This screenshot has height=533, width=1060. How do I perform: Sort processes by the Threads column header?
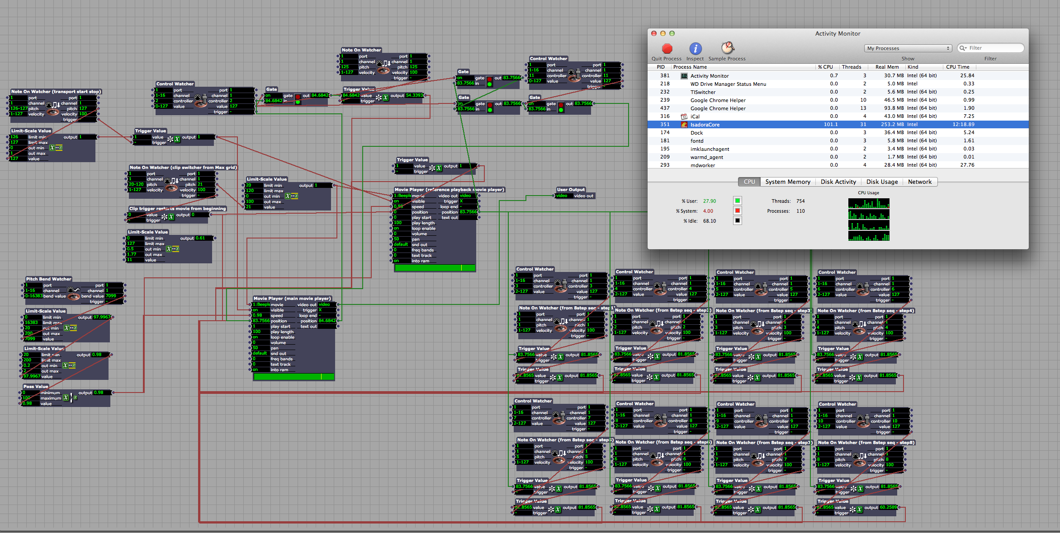pos(852,67)
